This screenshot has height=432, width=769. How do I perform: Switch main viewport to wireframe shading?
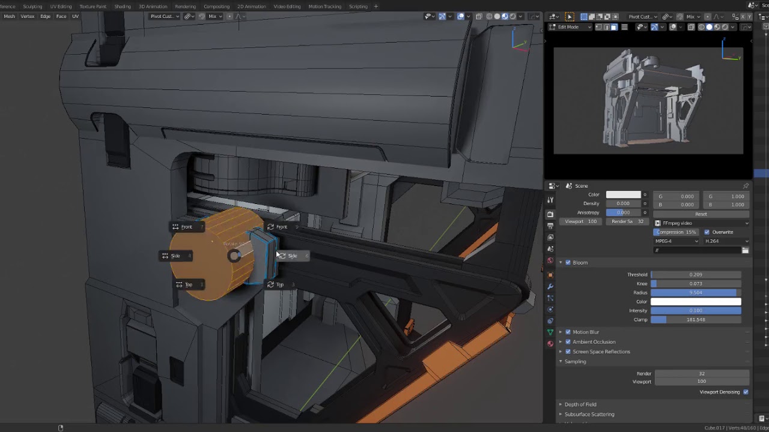[x=489, y=16]
